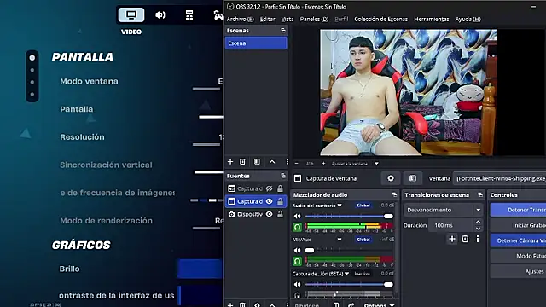Click the Detener Transmisión button
Screen dimensions: 546x307
(x=518, y=210)
